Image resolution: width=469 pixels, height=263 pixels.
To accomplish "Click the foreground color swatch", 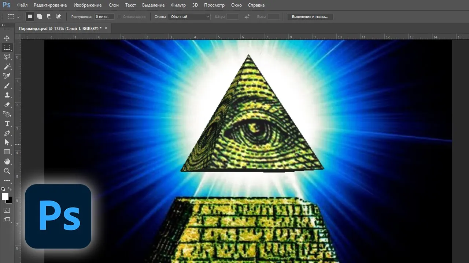I will pos(5,197).
